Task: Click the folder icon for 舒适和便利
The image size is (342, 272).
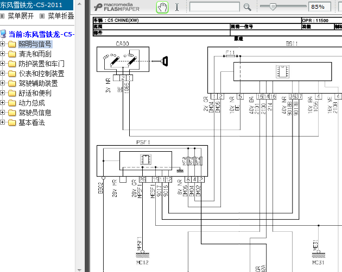Action: pos(12,94)
